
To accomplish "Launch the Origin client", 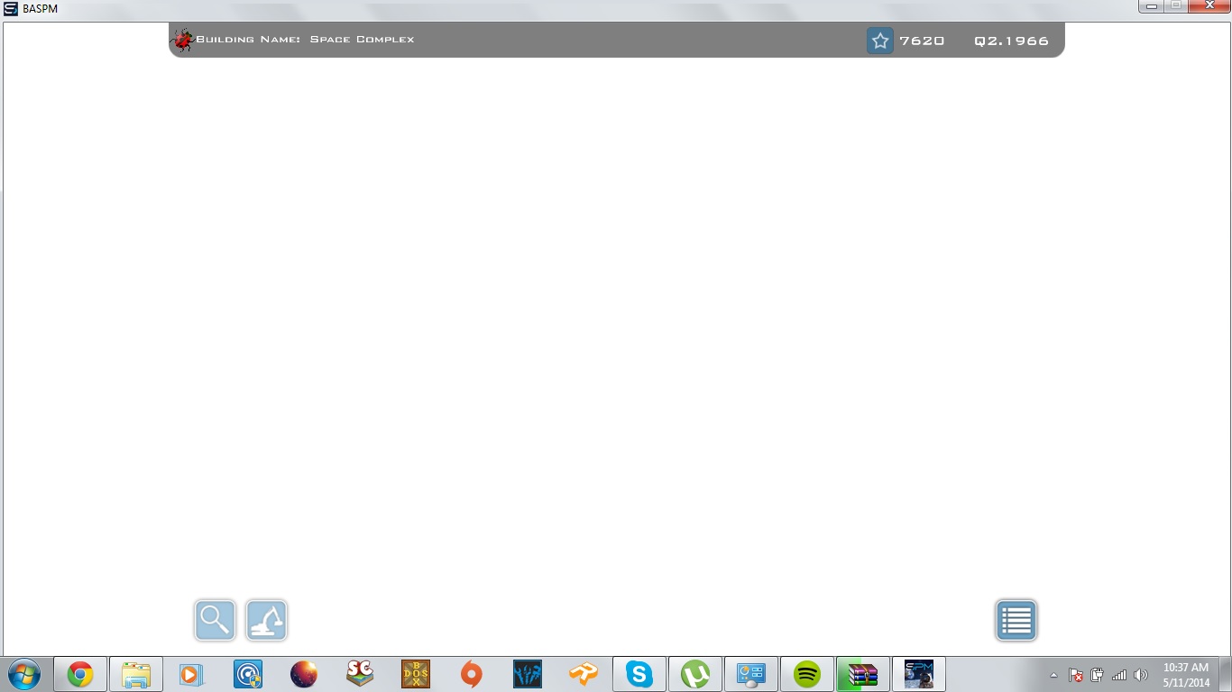I will 470,673.
